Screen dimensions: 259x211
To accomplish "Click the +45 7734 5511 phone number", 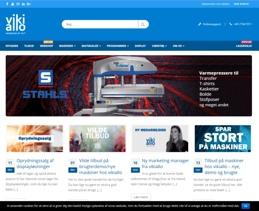I will (x=243, y=24).
